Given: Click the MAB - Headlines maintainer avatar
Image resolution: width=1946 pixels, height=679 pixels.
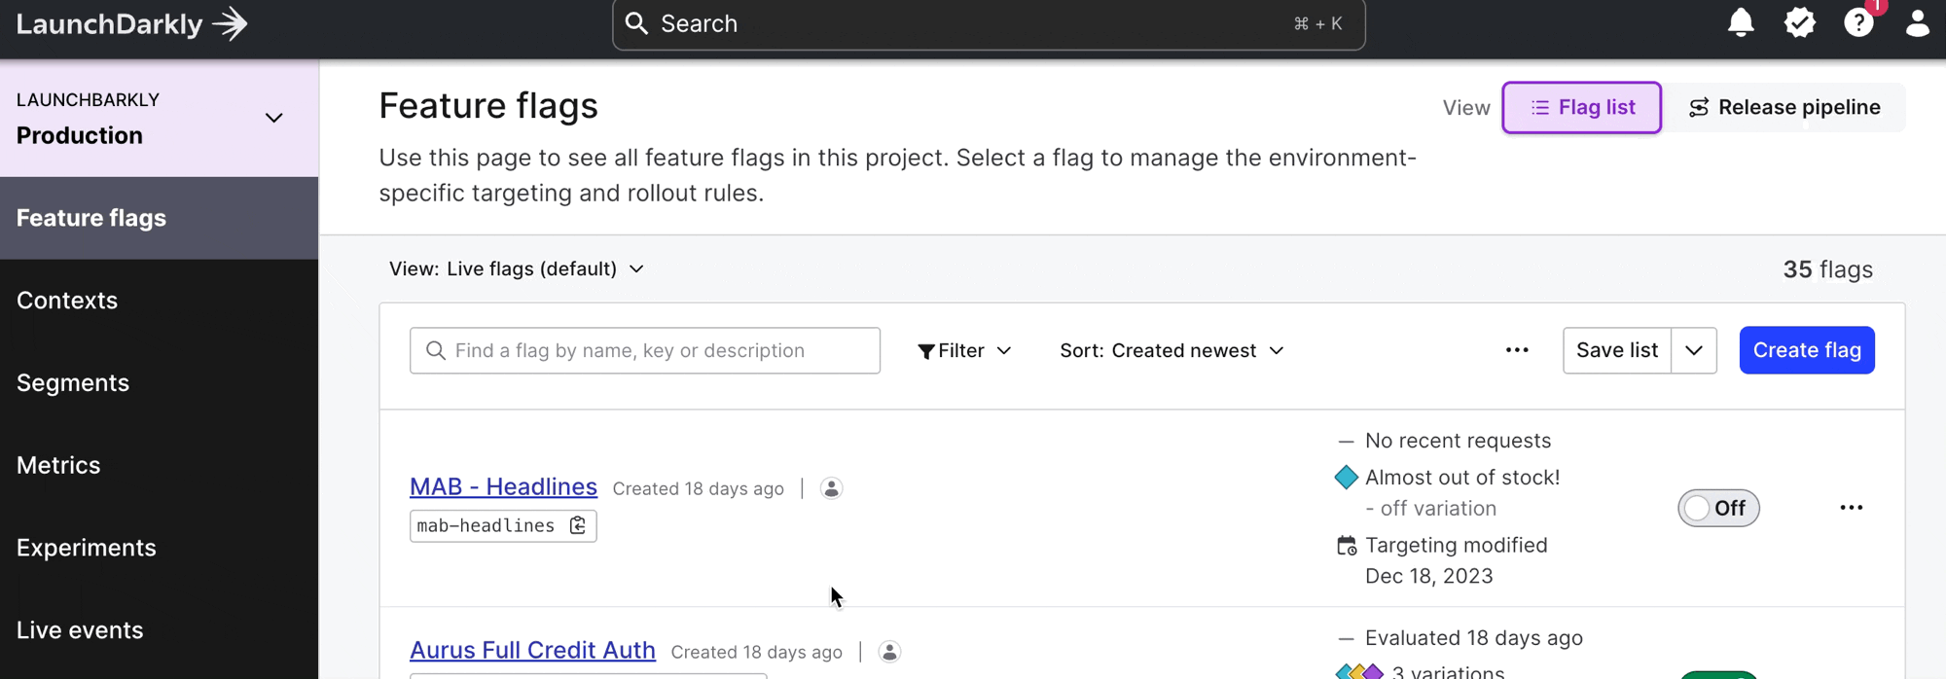Looking at the screenshot, I should (831, 488).
